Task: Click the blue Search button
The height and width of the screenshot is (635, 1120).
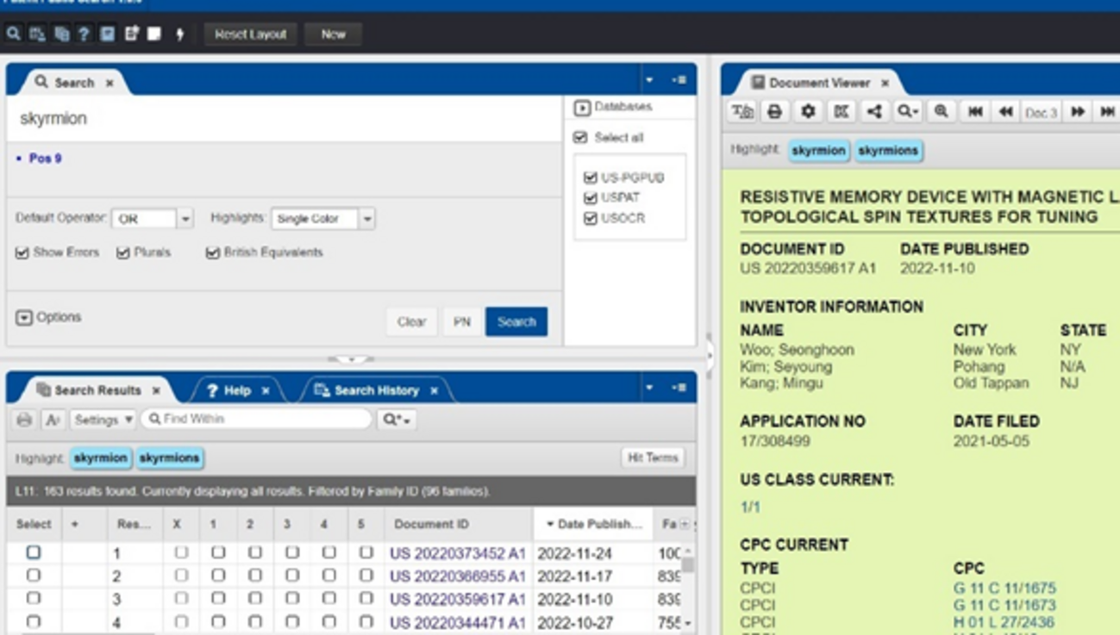Action: click(516, 321)
